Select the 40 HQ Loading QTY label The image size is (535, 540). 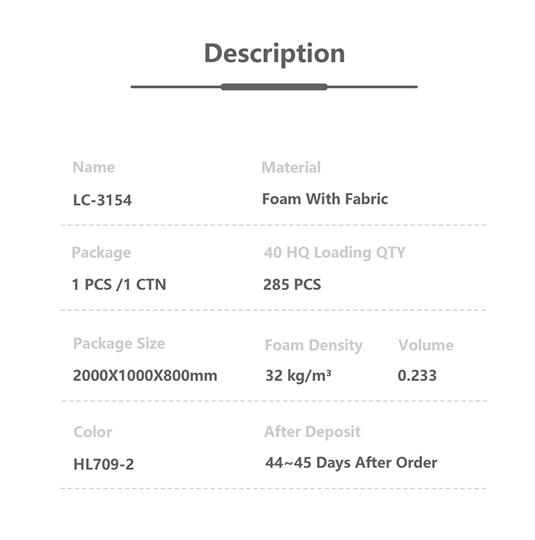pyautogui.click(x=334, y=253)
